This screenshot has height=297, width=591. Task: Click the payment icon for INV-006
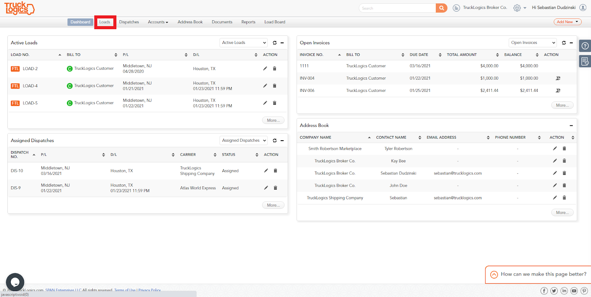558,90
